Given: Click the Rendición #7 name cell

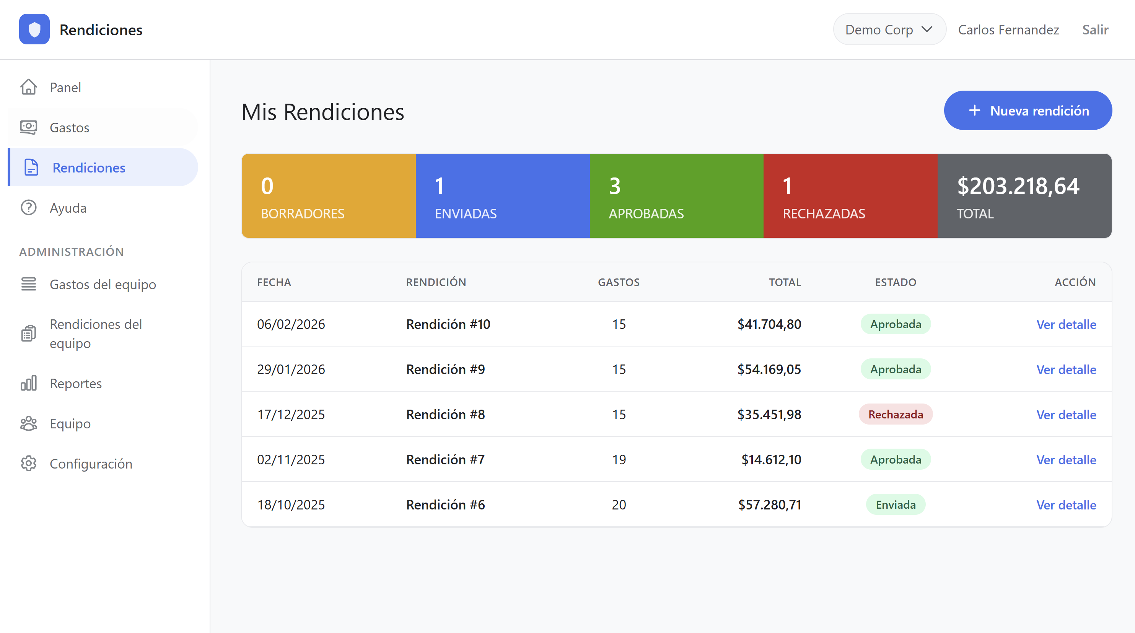Looking at the screenshot, I should (445, 459).
